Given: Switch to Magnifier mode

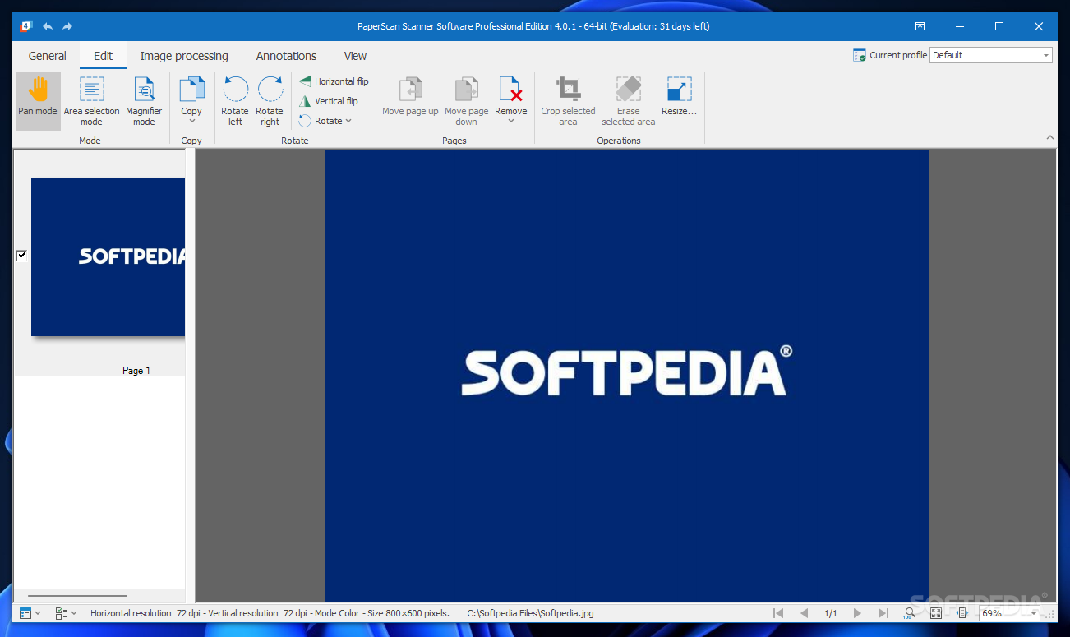Looking at the screenshot, I should (144, 100).
